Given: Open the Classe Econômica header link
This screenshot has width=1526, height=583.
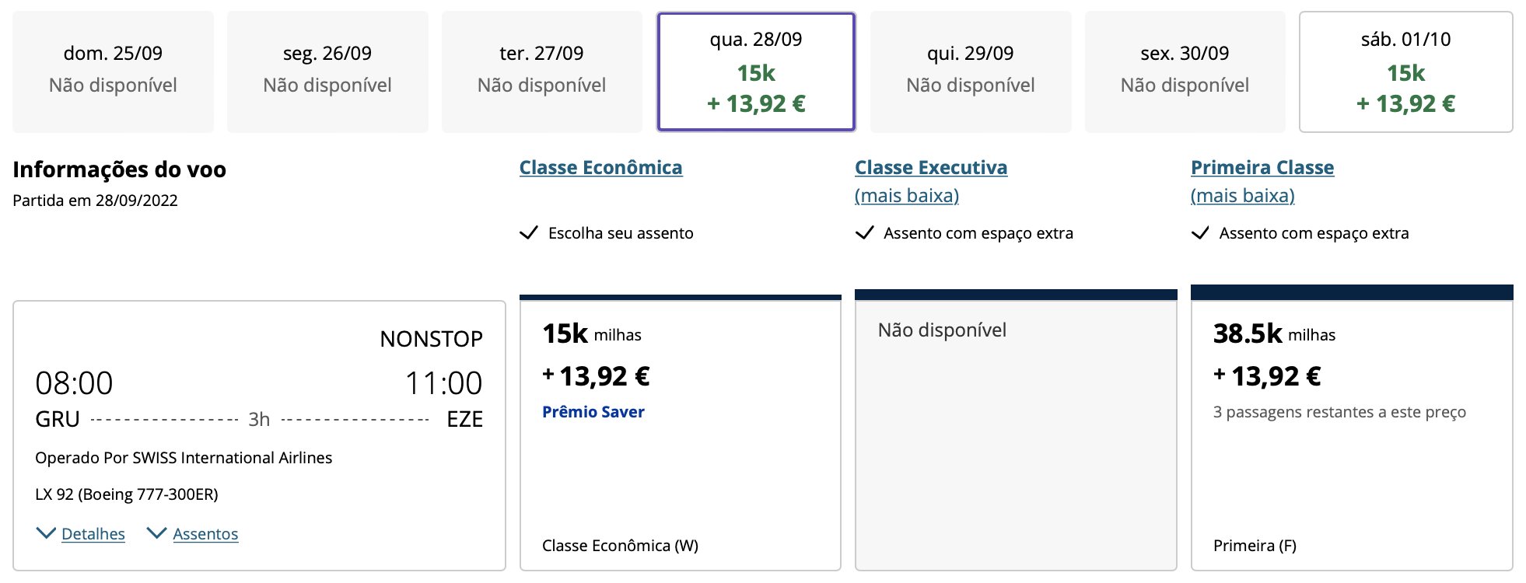Looking at the screenshot, I should (x=601, y=167).
